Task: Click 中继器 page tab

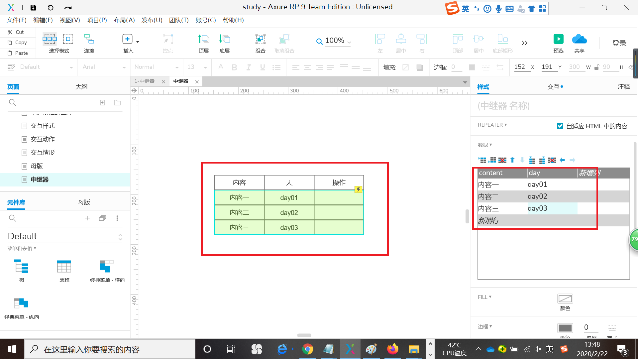Action: (180, 81)
